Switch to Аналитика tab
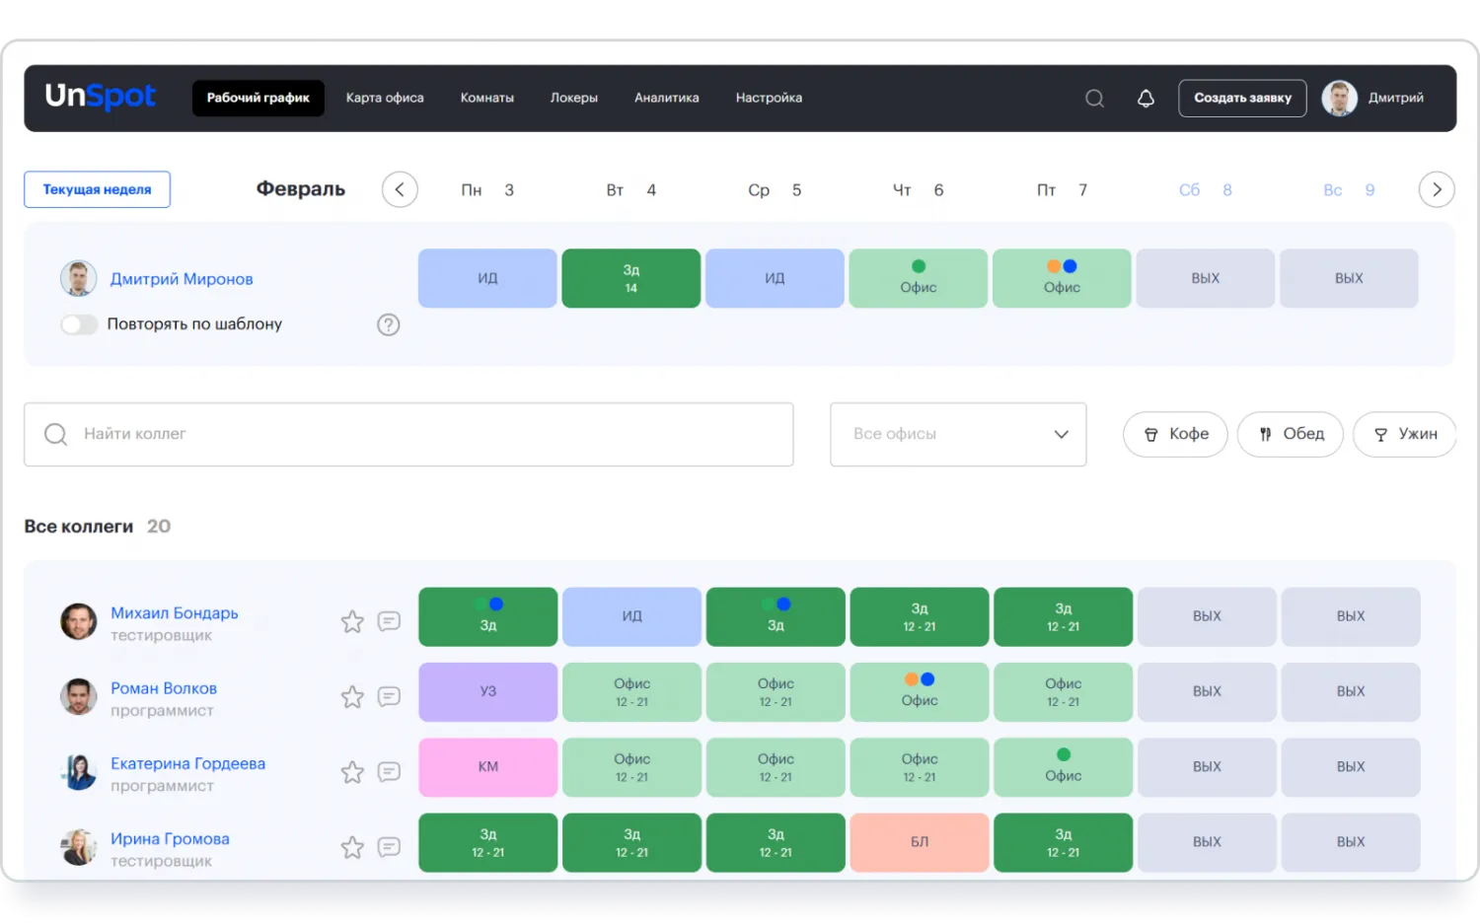This screenshot has width=1480, height=924. click(x=666, y=98)
